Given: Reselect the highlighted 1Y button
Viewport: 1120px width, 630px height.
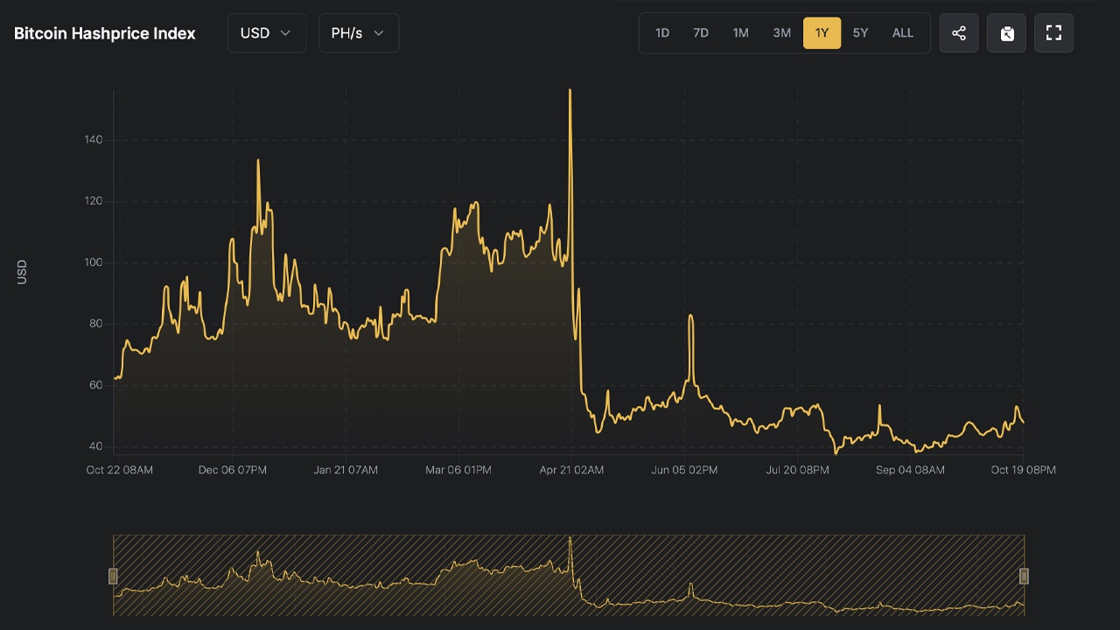Looking at the screenshot, I should click(822, 32).
